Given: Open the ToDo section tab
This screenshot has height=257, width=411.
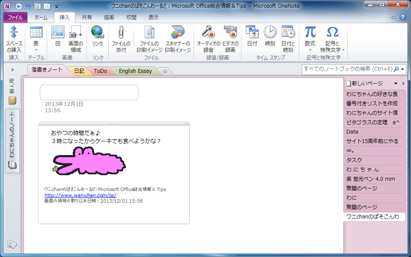Looking at the screenshot, I should point(100,71).
